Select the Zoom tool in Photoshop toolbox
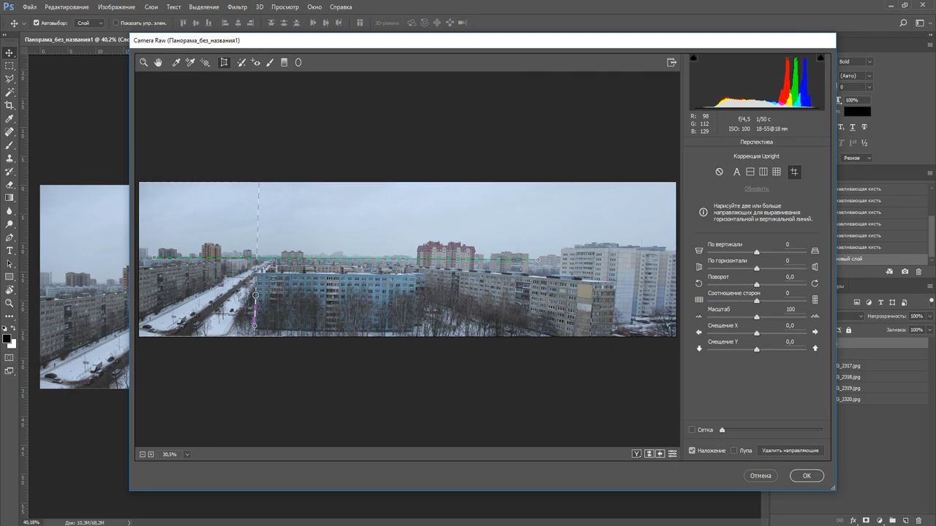Screen dimensions: 936x526 [x=10, y=303]
